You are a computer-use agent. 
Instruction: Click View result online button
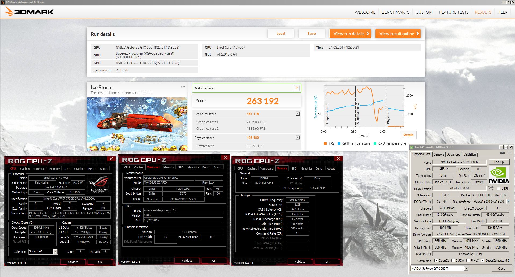click(398, 34)
